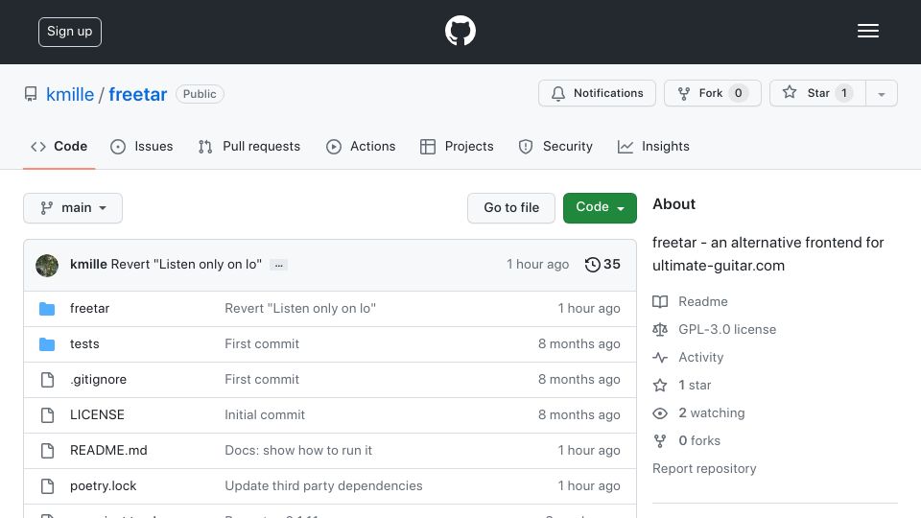Image resolution: width=921 pixels, height=518 pixels.
Task: Click kmille's avatar in the commit row
Action: point(47,266)
